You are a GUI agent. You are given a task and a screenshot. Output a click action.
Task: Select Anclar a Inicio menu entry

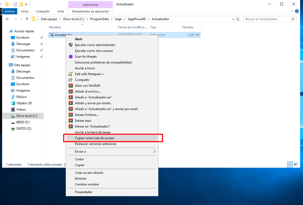pos(112,68)
